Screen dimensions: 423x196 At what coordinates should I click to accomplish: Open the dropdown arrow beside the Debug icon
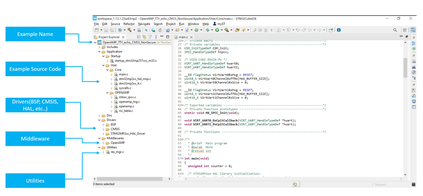pyautogui.click(x=212, y=30)
